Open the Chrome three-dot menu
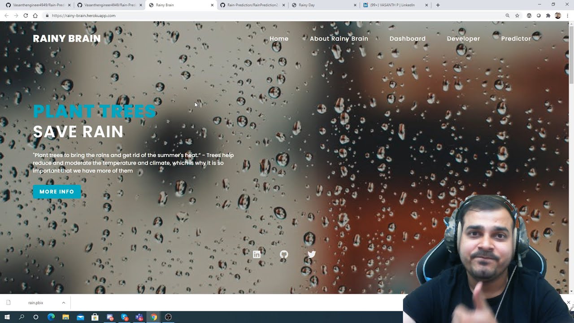 568,15
